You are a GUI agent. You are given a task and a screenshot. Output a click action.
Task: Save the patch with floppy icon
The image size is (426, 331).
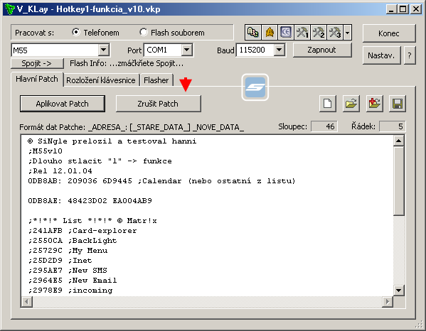click(398, 104)
